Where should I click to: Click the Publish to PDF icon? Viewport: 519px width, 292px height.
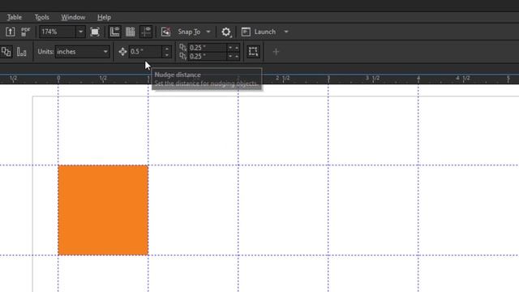pos(25,32)
